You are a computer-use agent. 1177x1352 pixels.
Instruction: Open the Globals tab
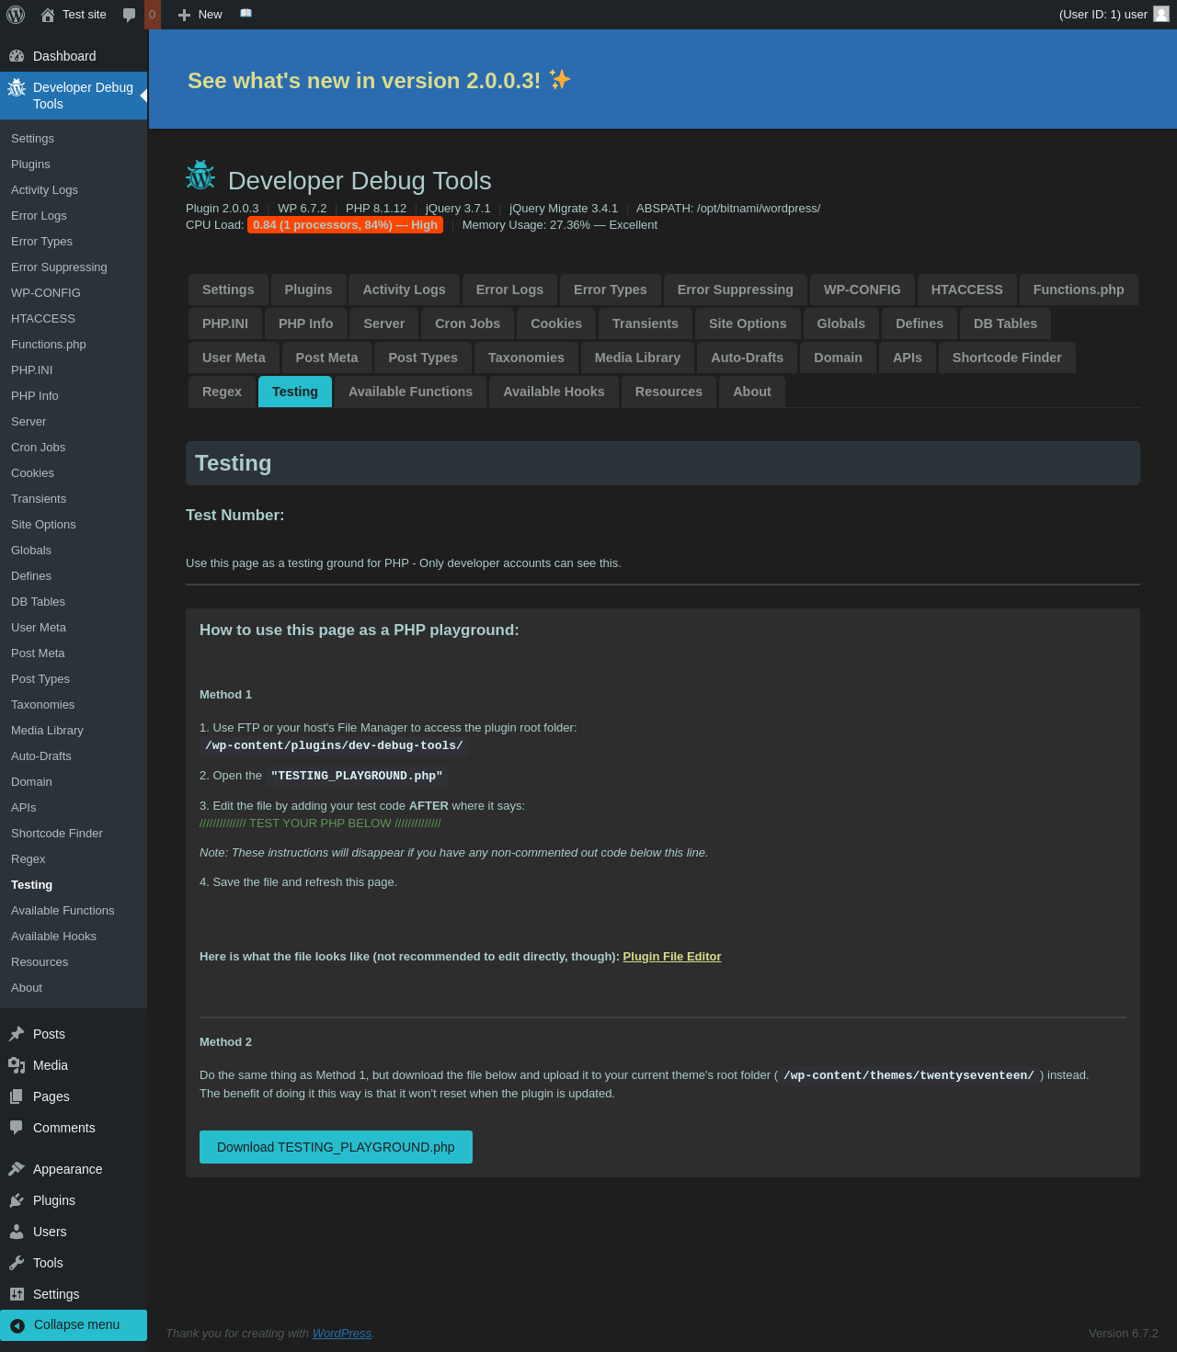click(x=840, y=324)
